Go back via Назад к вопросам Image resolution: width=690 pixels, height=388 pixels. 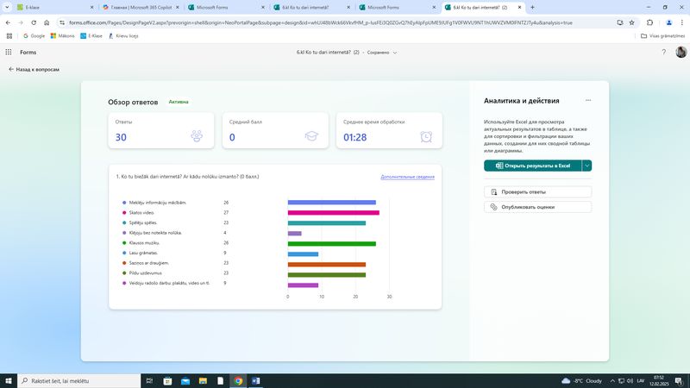click(34, 69)
